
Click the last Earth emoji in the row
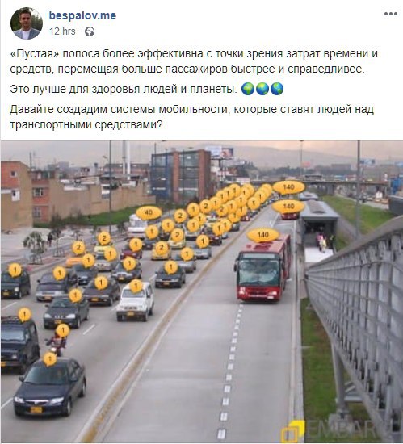[277, 89]
